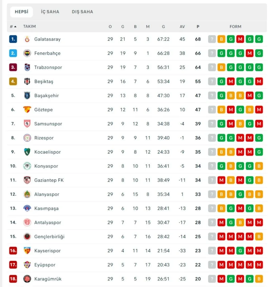
Task: Open the Başakşehir team name link
Action: tap(46, 96)
